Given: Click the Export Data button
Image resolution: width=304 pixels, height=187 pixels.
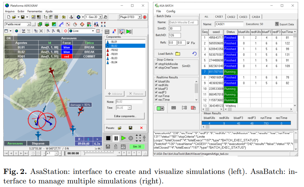Looking at the screenshot, I should [285, 24].
